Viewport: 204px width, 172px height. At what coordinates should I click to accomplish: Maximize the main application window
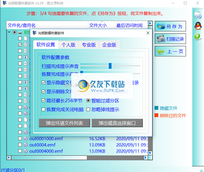pyautogui.click(x=185, y=3)
